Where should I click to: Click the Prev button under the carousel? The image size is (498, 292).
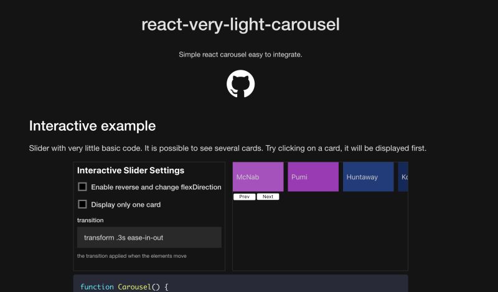coord(244,197)
